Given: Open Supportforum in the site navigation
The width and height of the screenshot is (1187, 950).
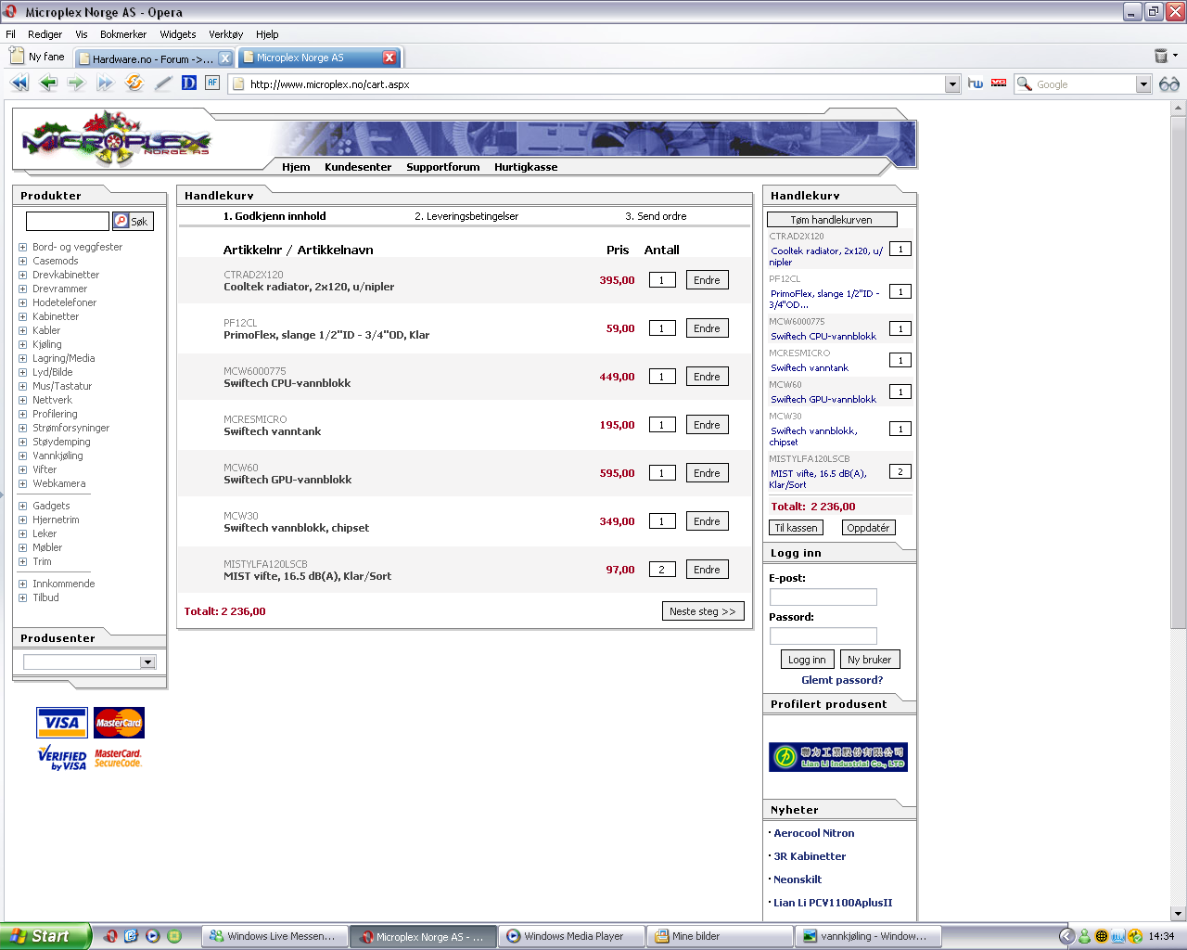Looking at the screenshot, I should [x=442, y=167].
